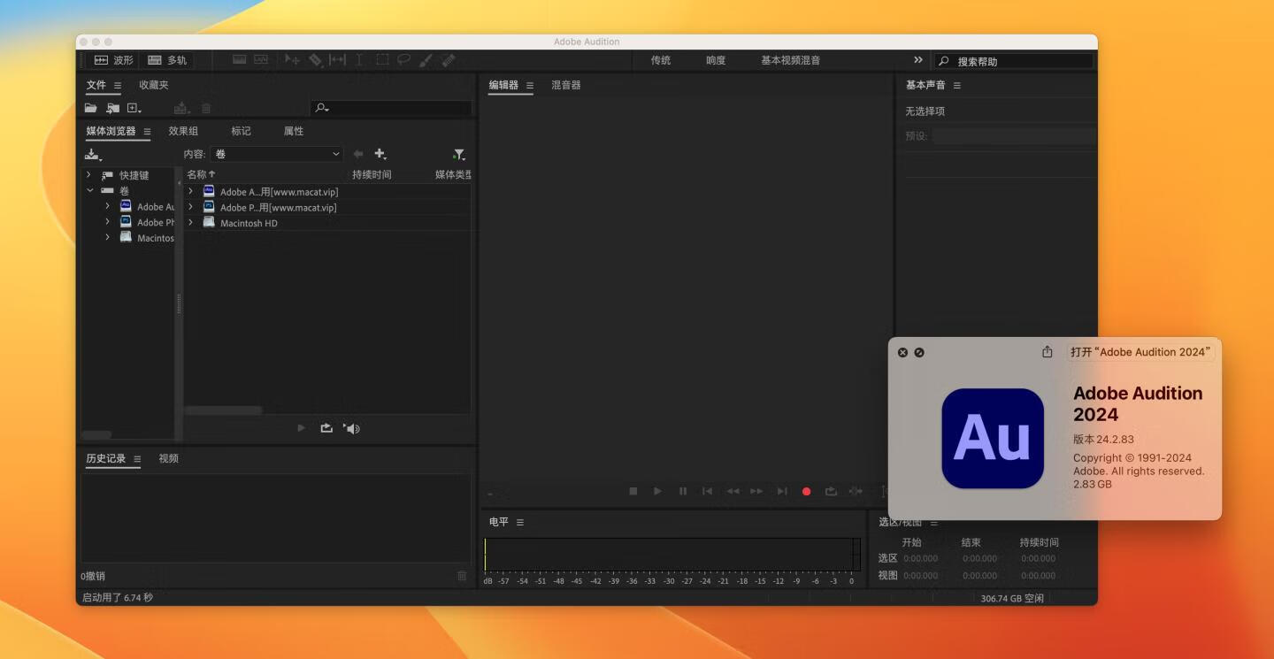Click the Import File icon
1274x659 pixels.
[112, 108]
